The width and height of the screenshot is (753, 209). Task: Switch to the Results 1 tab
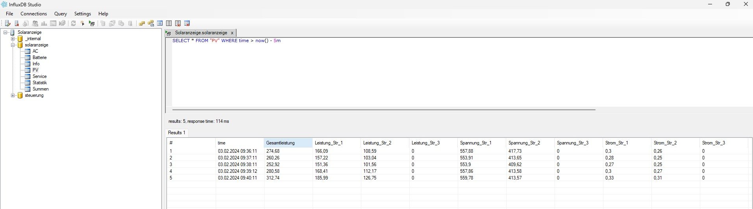coord(176,133)
